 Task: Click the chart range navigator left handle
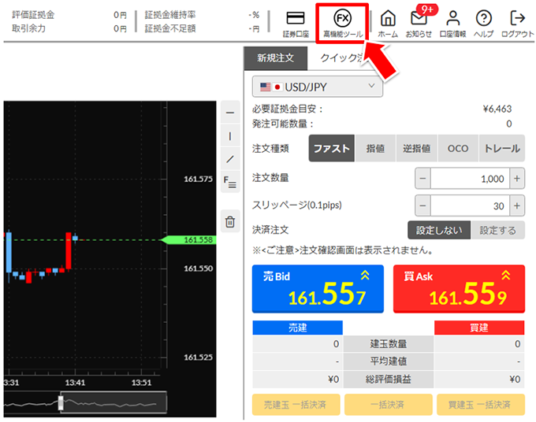coord(61,403)
